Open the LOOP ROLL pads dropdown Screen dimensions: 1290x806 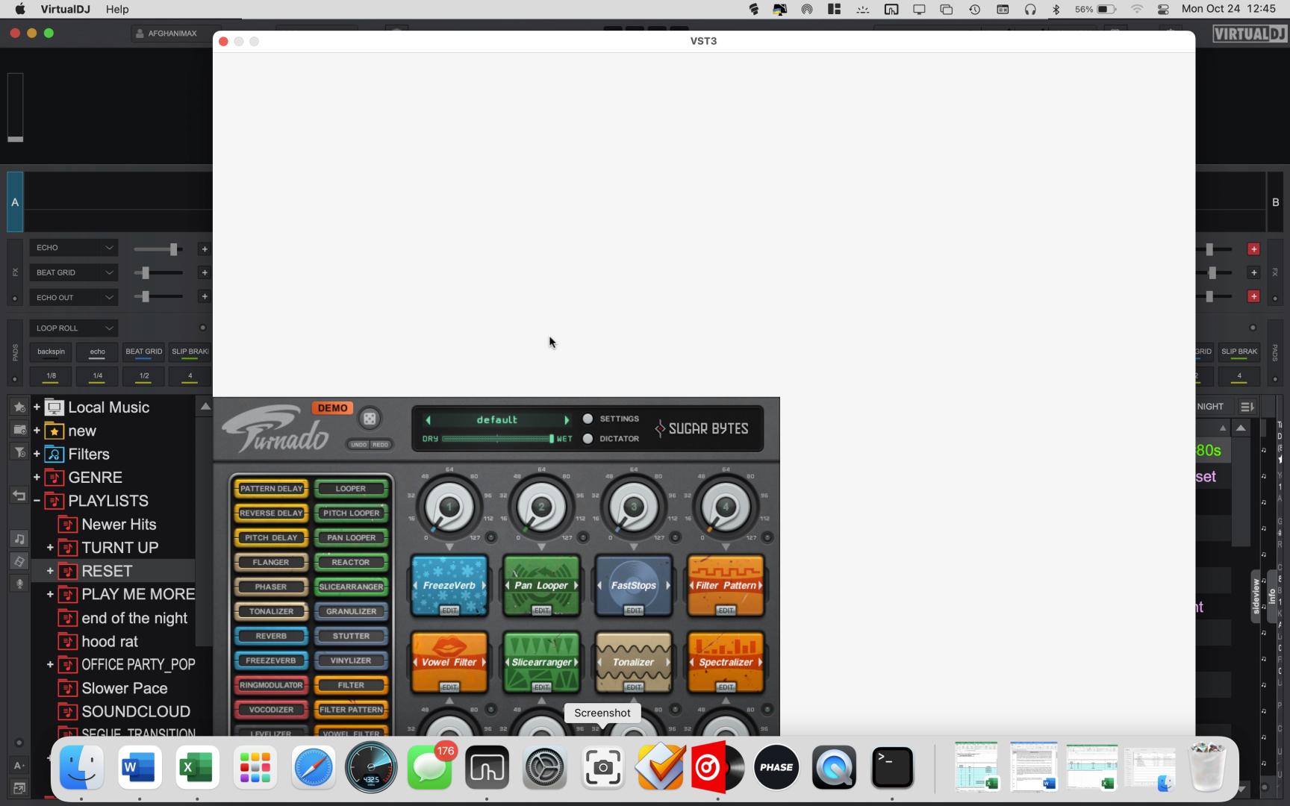[x=73, y=328]
